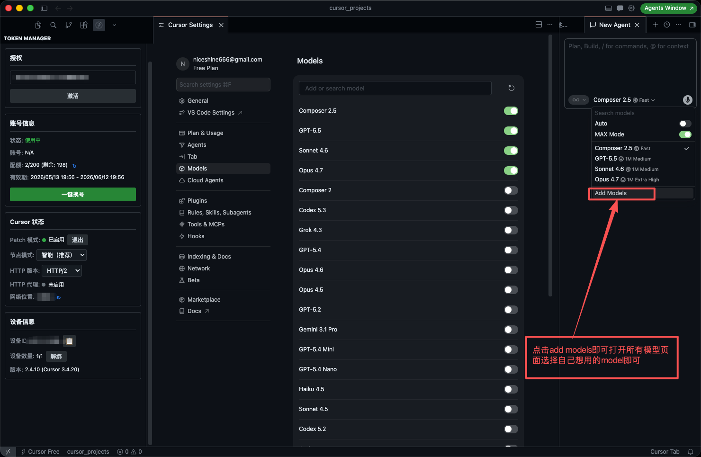The height and width of the screenshot is (457, 701).
Task: Click the 激活 activate button
Action: tap(73, 96)
